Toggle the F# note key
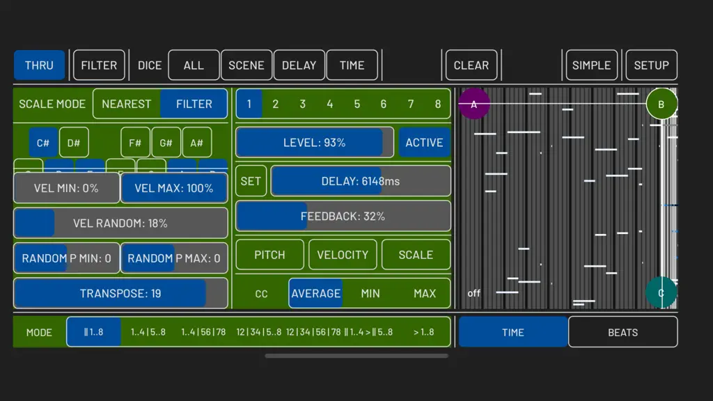The height and width of the screenshot is (401, 713). pos(135,143)
